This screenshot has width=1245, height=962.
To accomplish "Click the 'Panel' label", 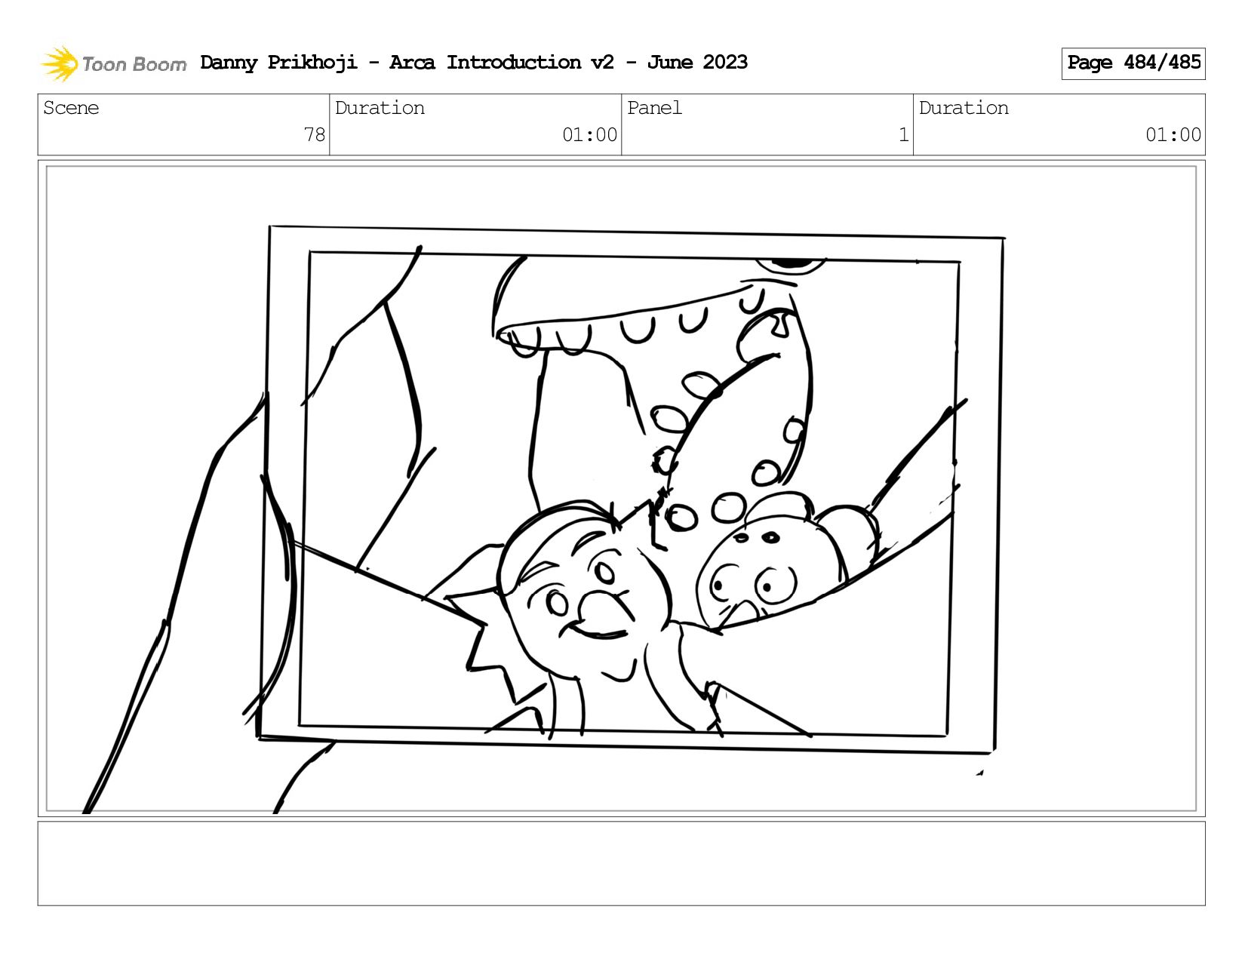I will tap(654, 108).
